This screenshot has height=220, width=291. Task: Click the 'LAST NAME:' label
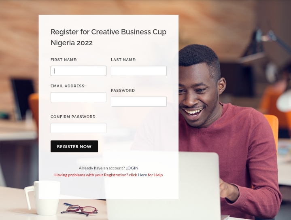tap(123, 60)
